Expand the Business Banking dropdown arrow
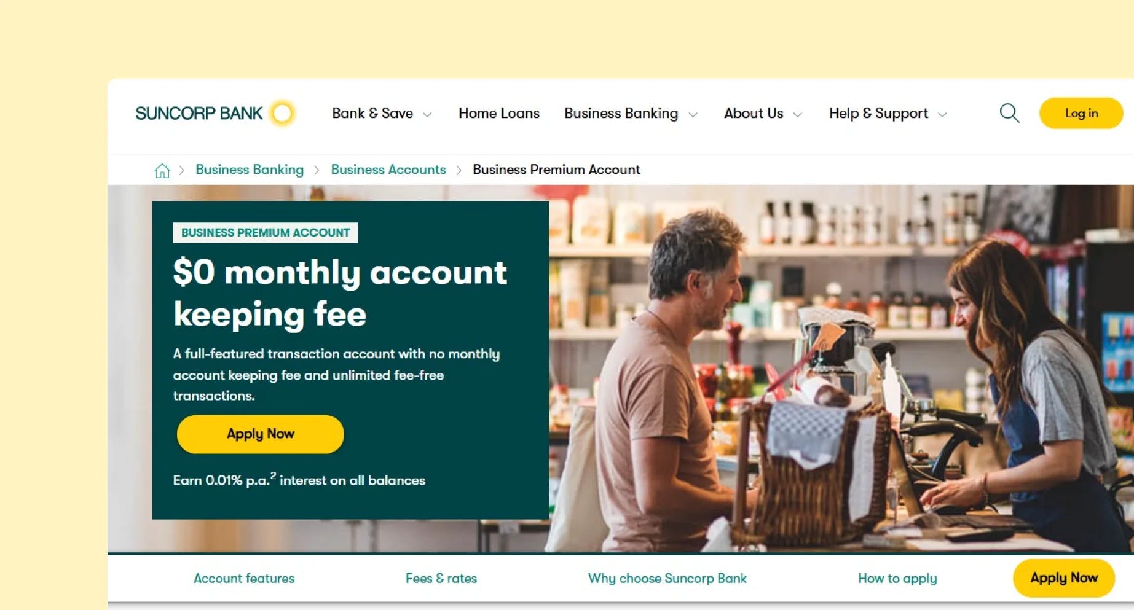 click(x=693, y=114)
